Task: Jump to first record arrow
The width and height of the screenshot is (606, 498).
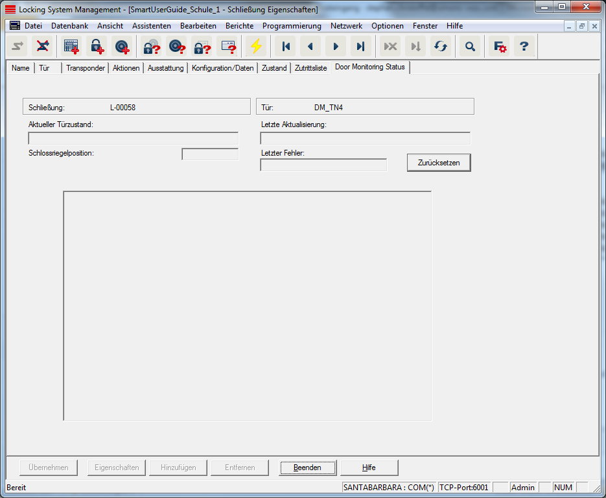Action: (x=285, y=46)
